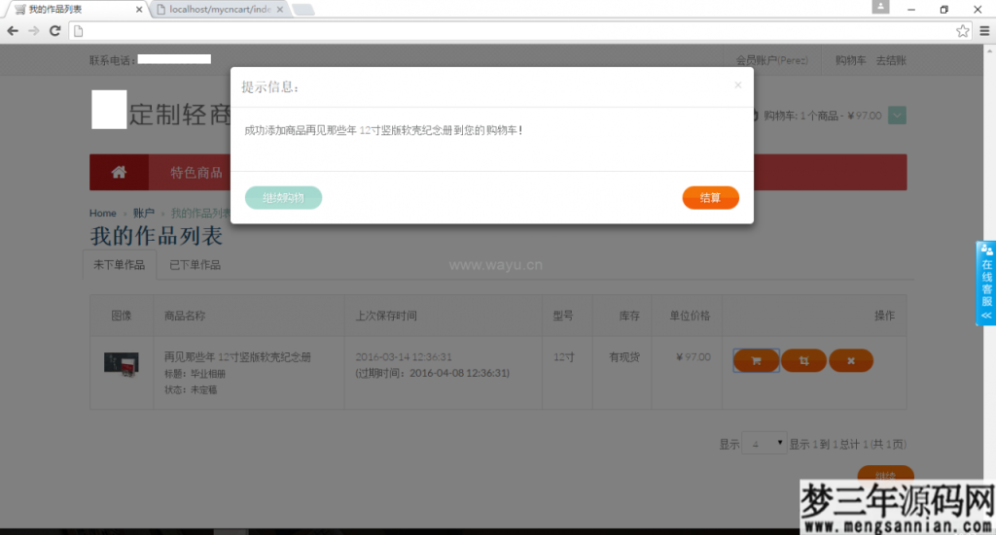Click the 购物车: 1个商品 cart summary text
Image resolution: width=996 pixels, height=535 pixels.
[822, 116]
